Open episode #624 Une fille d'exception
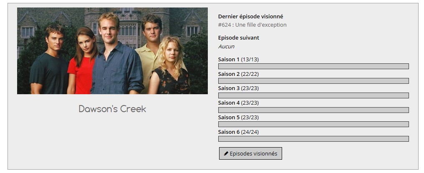This screenshot has width=424, height=173. 252,25
